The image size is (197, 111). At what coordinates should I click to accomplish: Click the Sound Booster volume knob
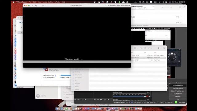tap(172, 57)
